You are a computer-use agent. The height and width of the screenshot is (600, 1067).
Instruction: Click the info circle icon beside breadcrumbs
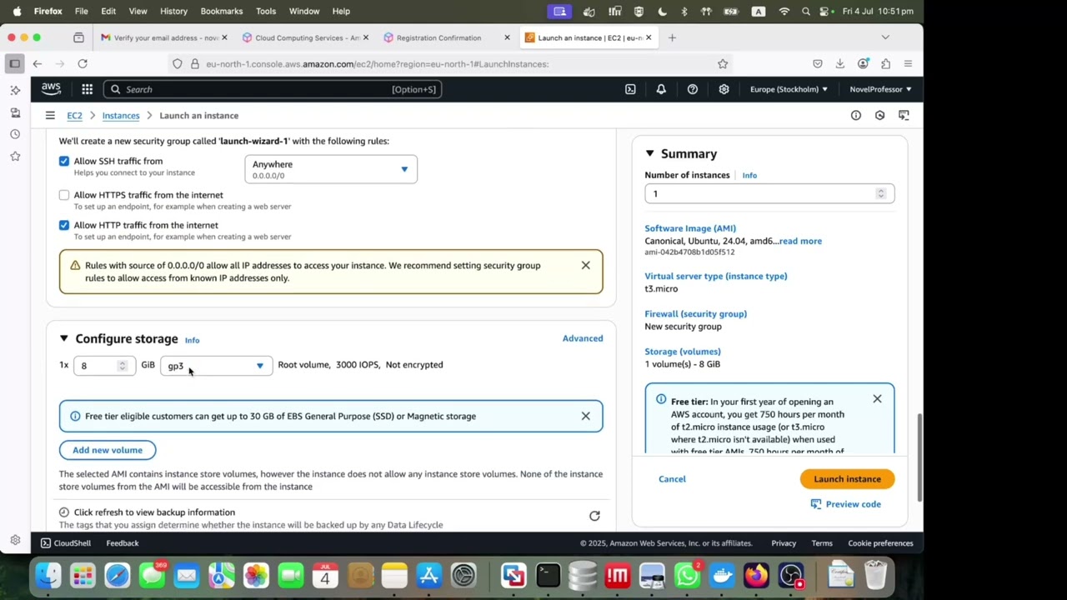855,116
